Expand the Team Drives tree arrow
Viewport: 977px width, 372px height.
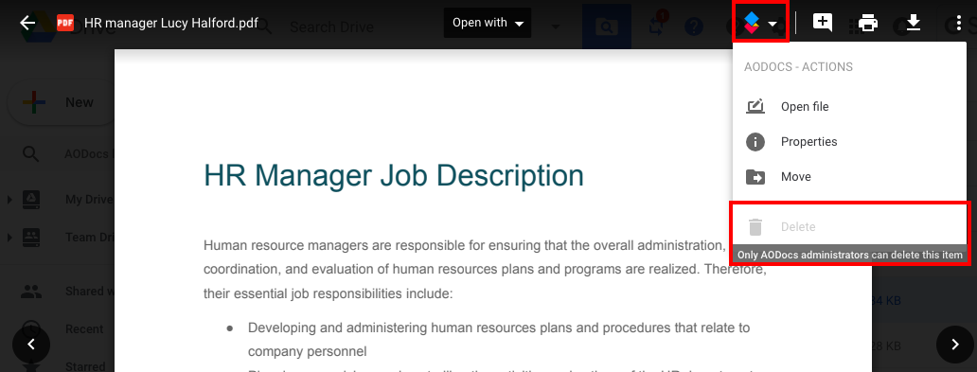9,238
